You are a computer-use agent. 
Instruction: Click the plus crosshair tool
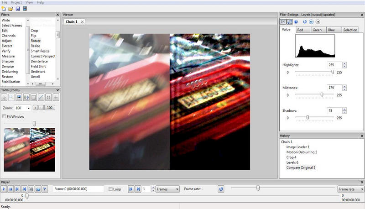coord(56,97)
